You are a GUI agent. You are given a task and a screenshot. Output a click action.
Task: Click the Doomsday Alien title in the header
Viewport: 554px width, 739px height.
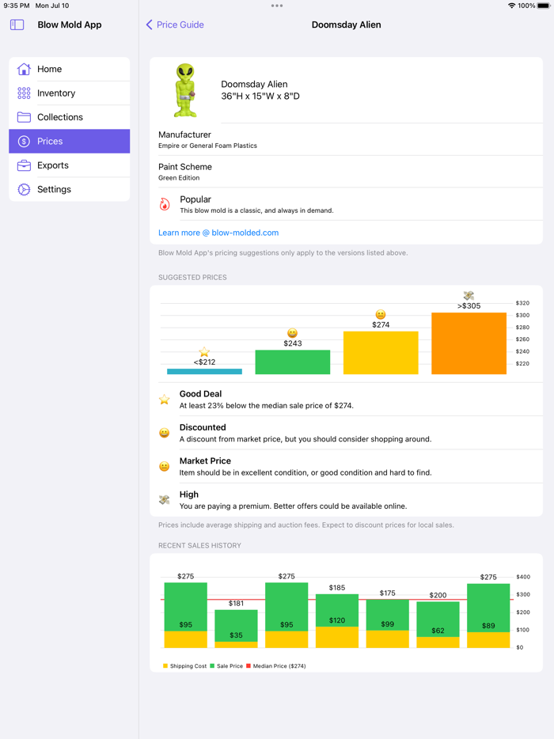tap(346, 25)
